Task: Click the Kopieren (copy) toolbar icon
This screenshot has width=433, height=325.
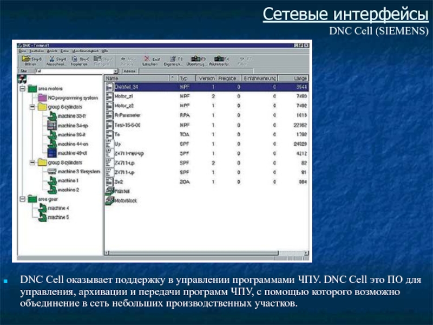Action: (x=74, y=58)
